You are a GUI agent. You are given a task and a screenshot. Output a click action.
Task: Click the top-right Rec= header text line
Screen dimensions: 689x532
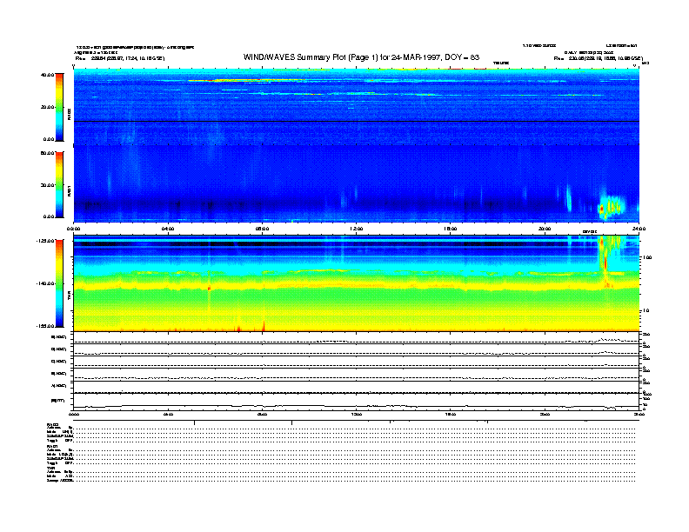598,58
